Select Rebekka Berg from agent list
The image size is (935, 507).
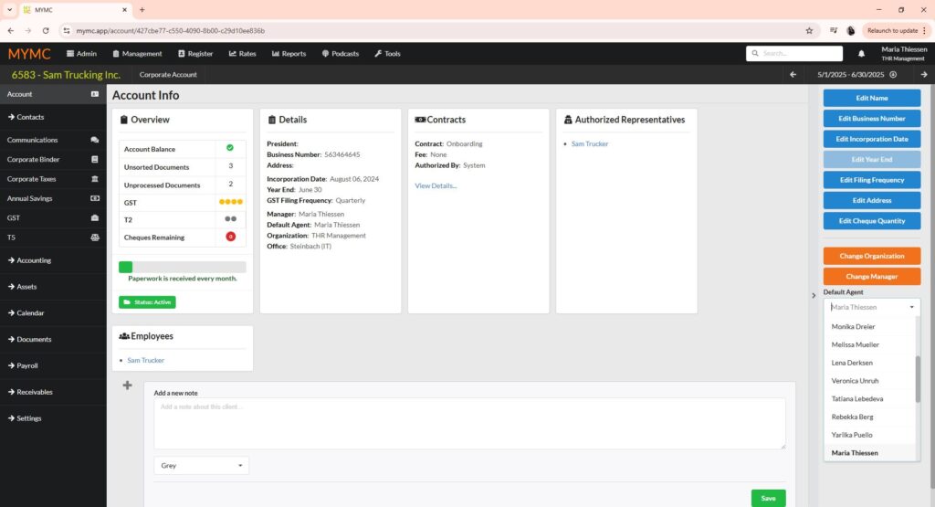coord(869,417)
